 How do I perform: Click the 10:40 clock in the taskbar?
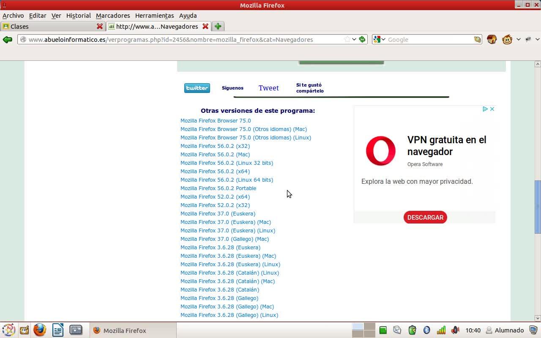(473, 330)
